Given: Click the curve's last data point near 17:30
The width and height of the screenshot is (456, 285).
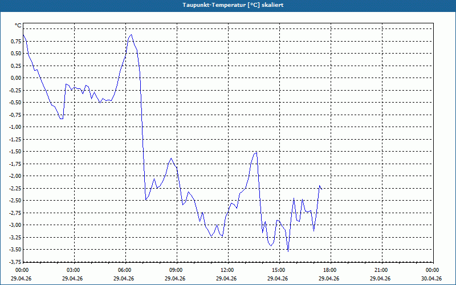Looking at the screenshot, I should (321, 190).
